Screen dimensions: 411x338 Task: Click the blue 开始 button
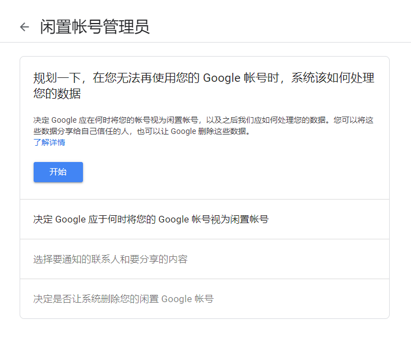coord(58,172)
